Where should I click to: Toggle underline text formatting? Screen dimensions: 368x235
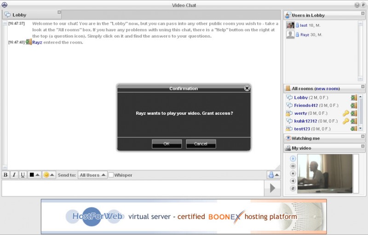pyautogui.click(x=23, y=175)
